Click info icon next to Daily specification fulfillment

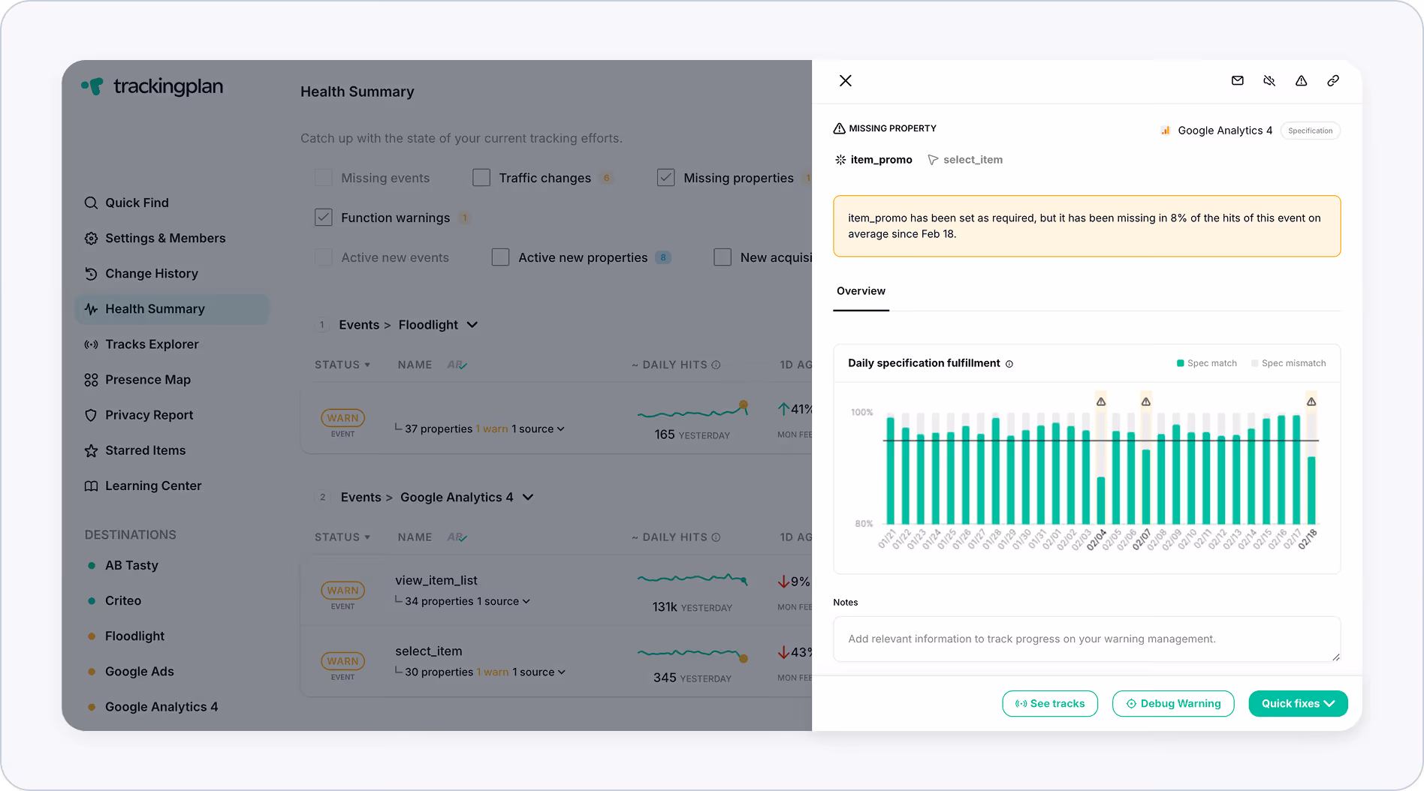point(1009,364)
